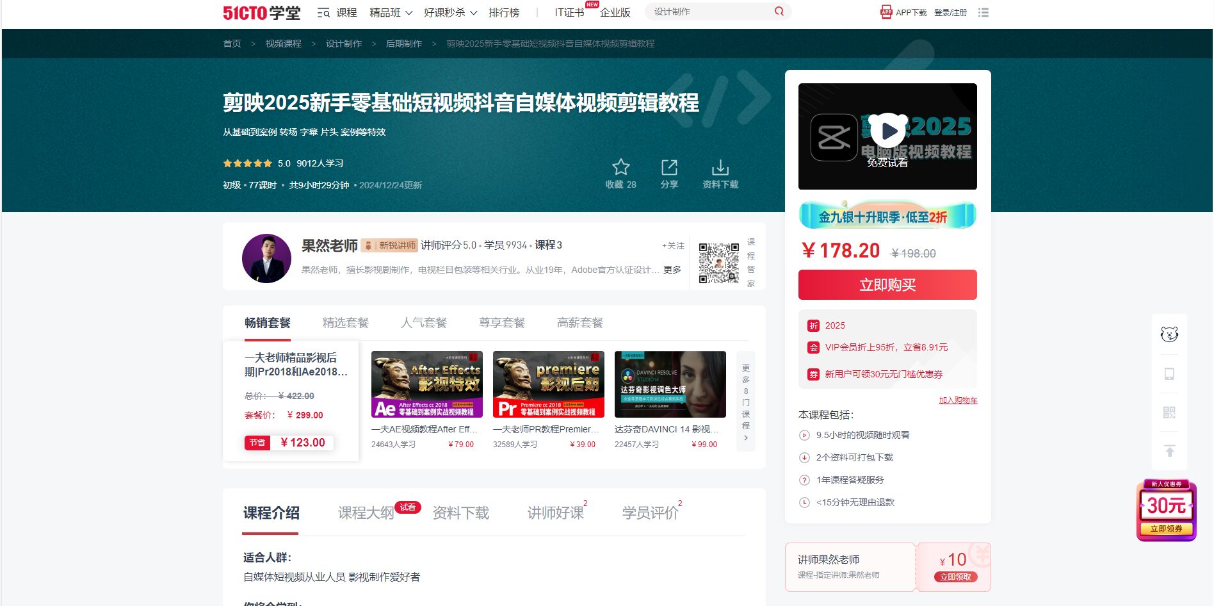Click the sidebar QR code icon
Viewport: 1214px width, 606px height.
pyautogui.click(x=1169, y=413)
